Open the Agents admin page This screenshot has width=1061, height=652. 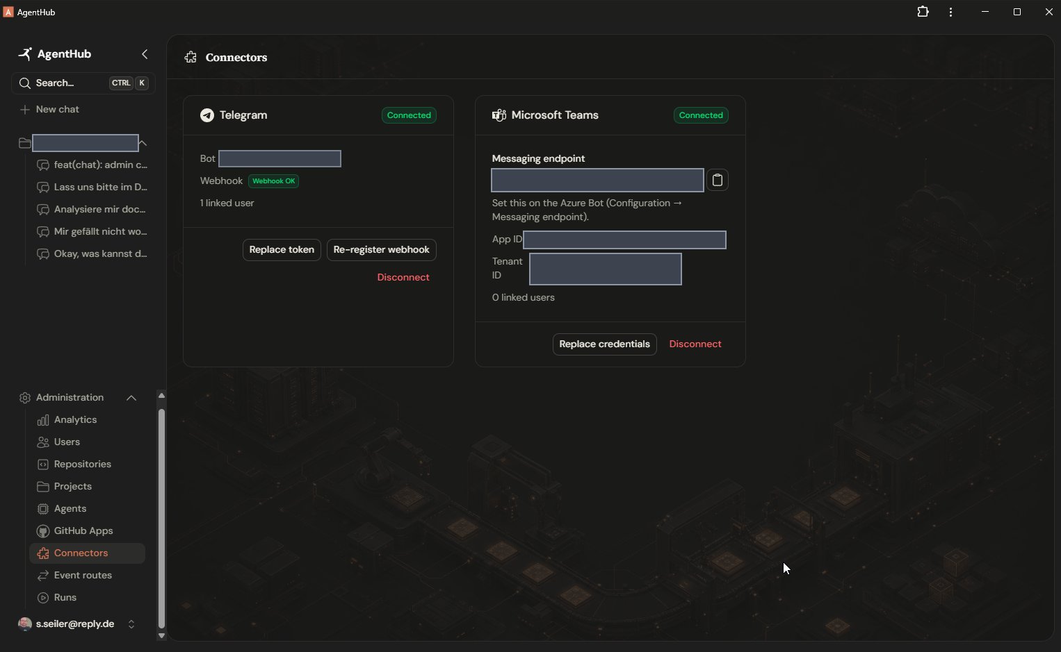pos(87,509)
